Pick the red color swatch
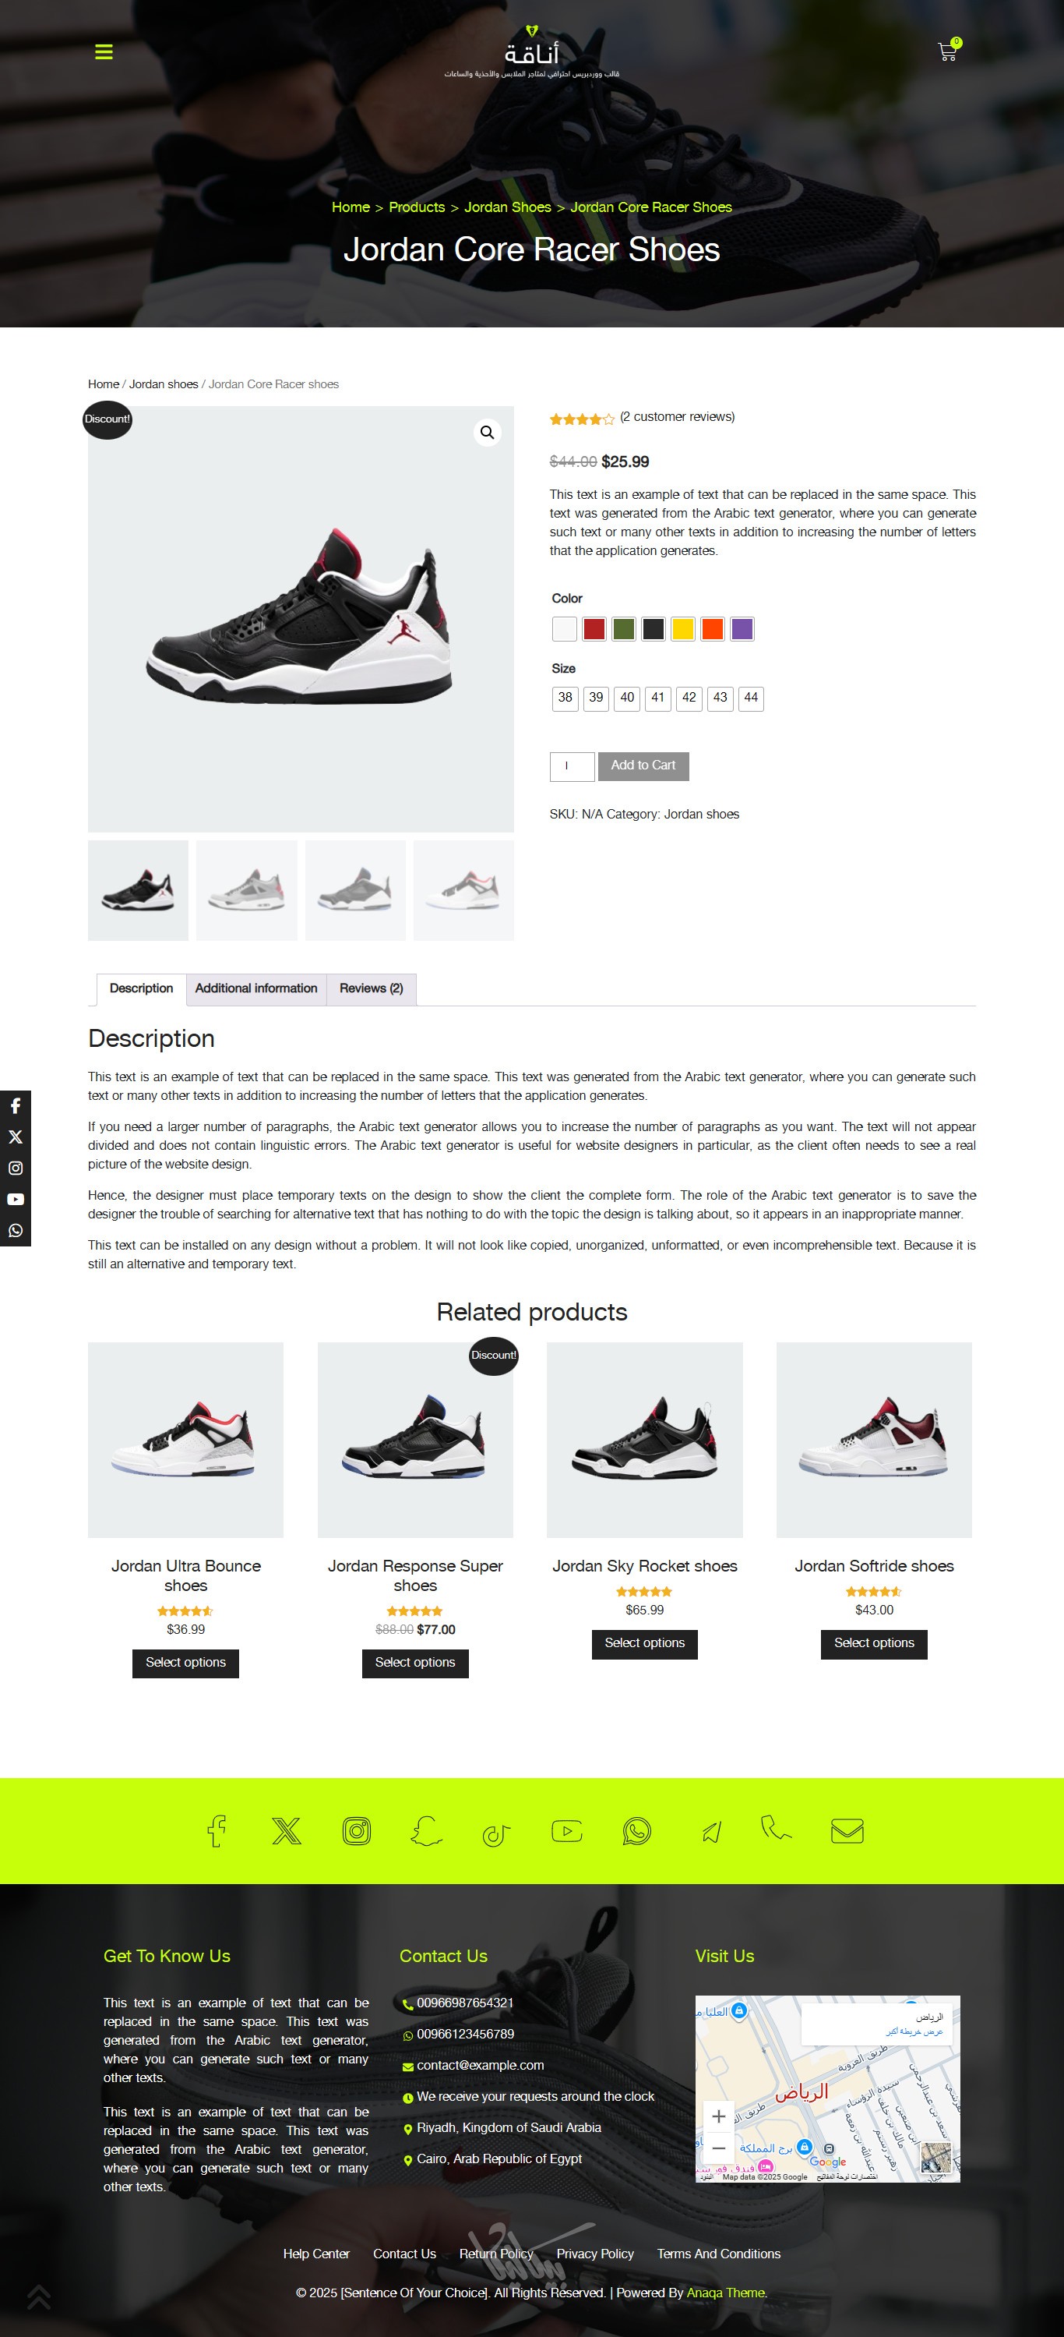Viewport: 1064px width, 2337px height. click(594, 629)
